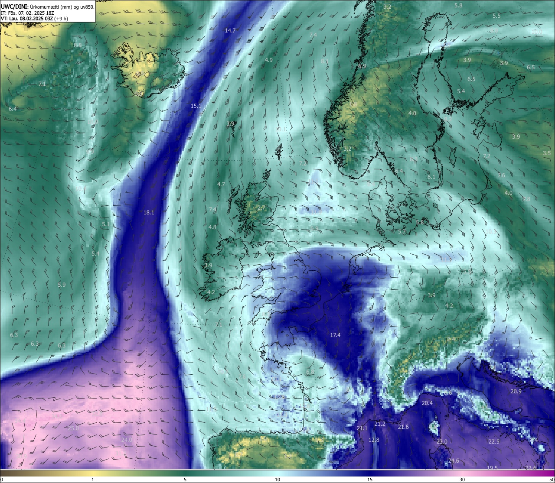
Task: Click the 10 label on the color scale
Action: [277, 480]
